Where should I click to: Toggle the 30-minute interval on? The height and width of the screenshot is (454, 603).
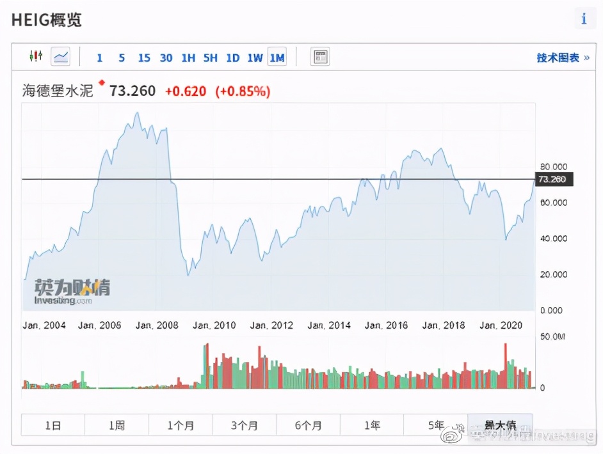click(166, 58)
